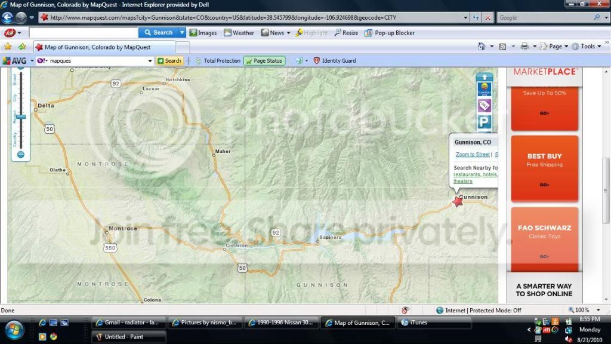This screenshot has height=344, width=611.
Task: Open the Weather item in Ask toolbar
Action: click(239, 33)
